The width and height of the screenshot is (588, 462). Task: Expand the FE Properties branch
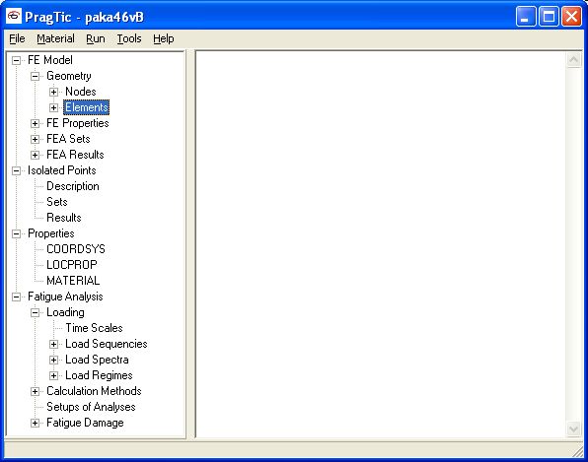tap(35, 123)
